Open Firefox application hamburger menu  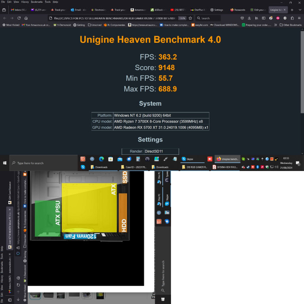299,18
